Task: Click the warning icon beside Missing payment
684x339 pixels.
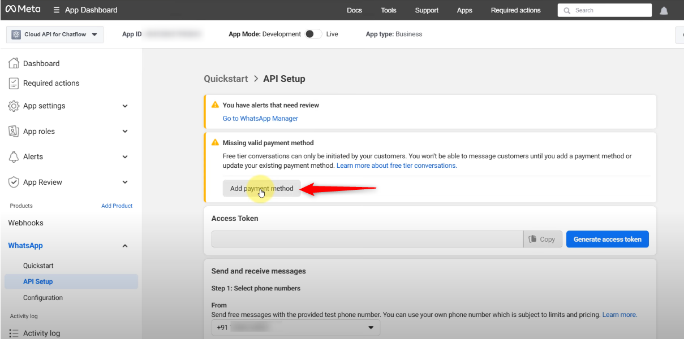Action: point(215,143)
